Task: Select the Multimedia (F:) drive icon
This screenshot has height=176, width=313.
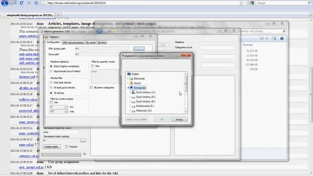Action: point(134,106)
